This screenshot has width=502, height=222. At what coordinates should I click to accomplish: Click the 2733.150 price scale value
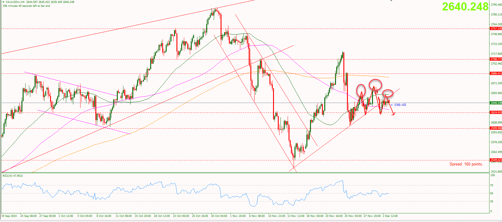coord(496,44)
